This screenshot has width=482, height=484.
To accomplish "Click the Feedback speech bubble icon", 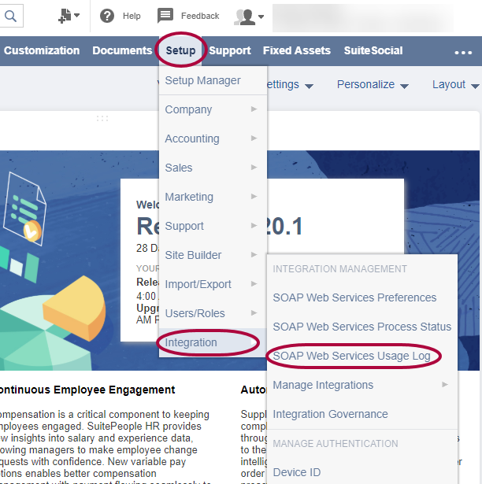I will click(165, 16).
